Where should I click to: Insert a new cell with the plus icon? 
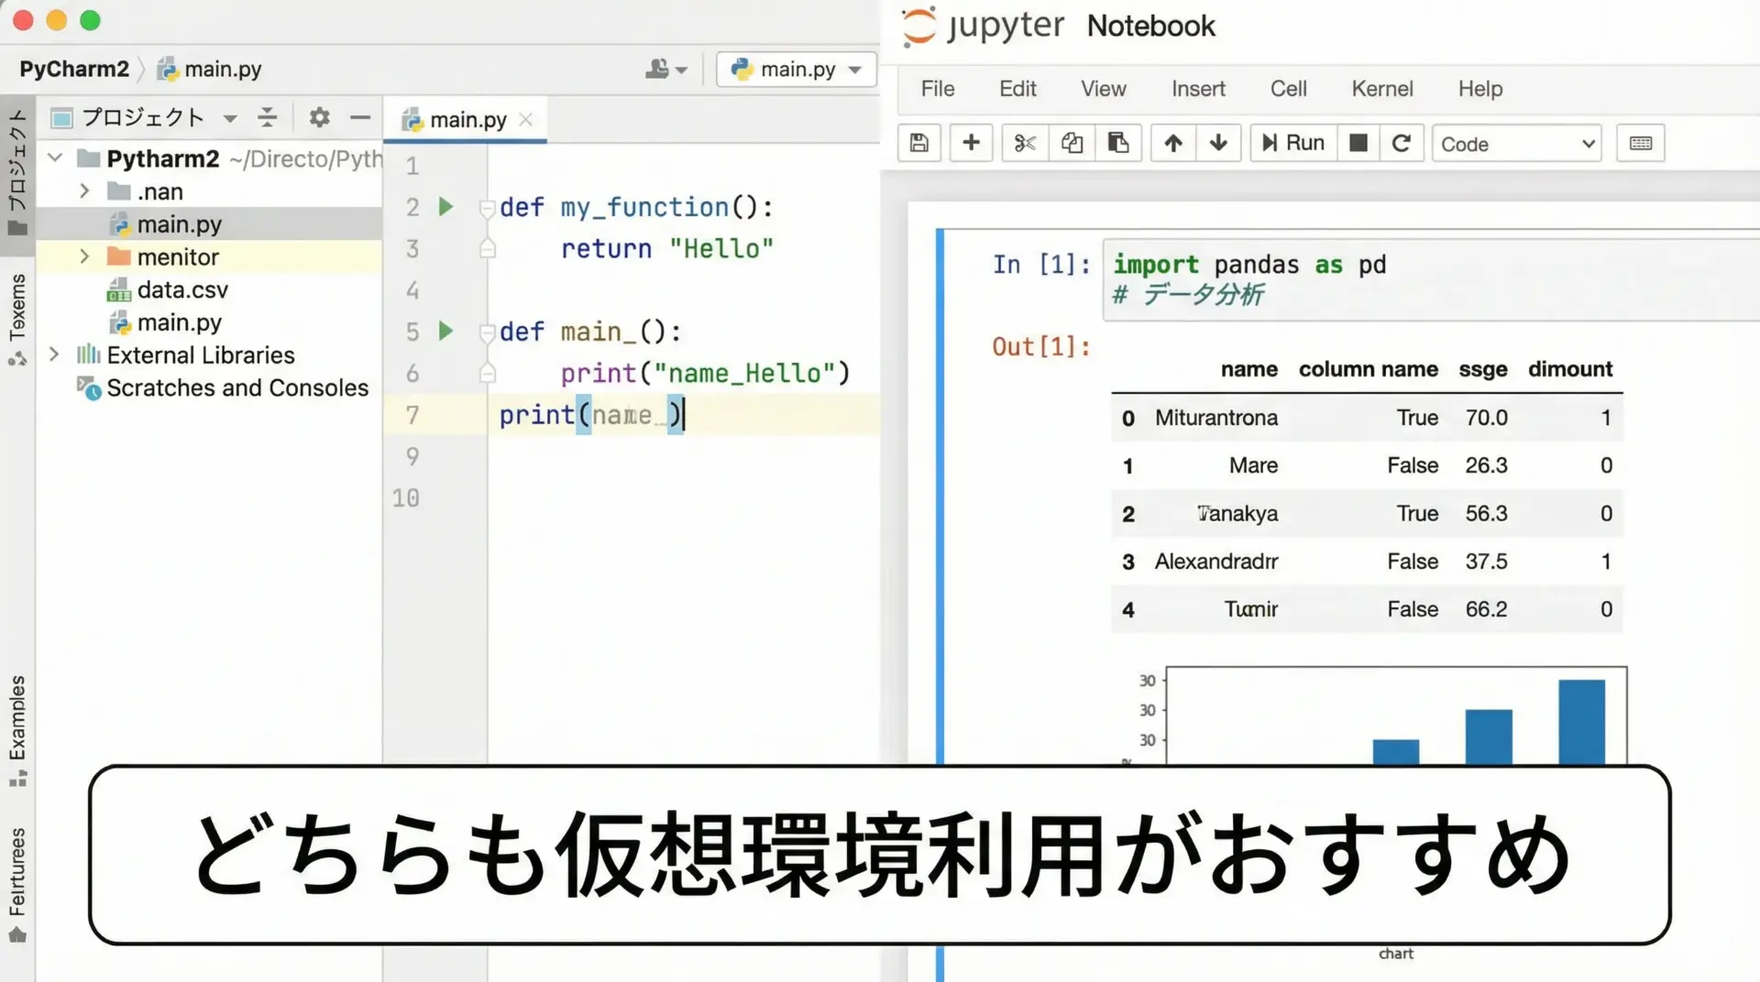tap(971, 143)
